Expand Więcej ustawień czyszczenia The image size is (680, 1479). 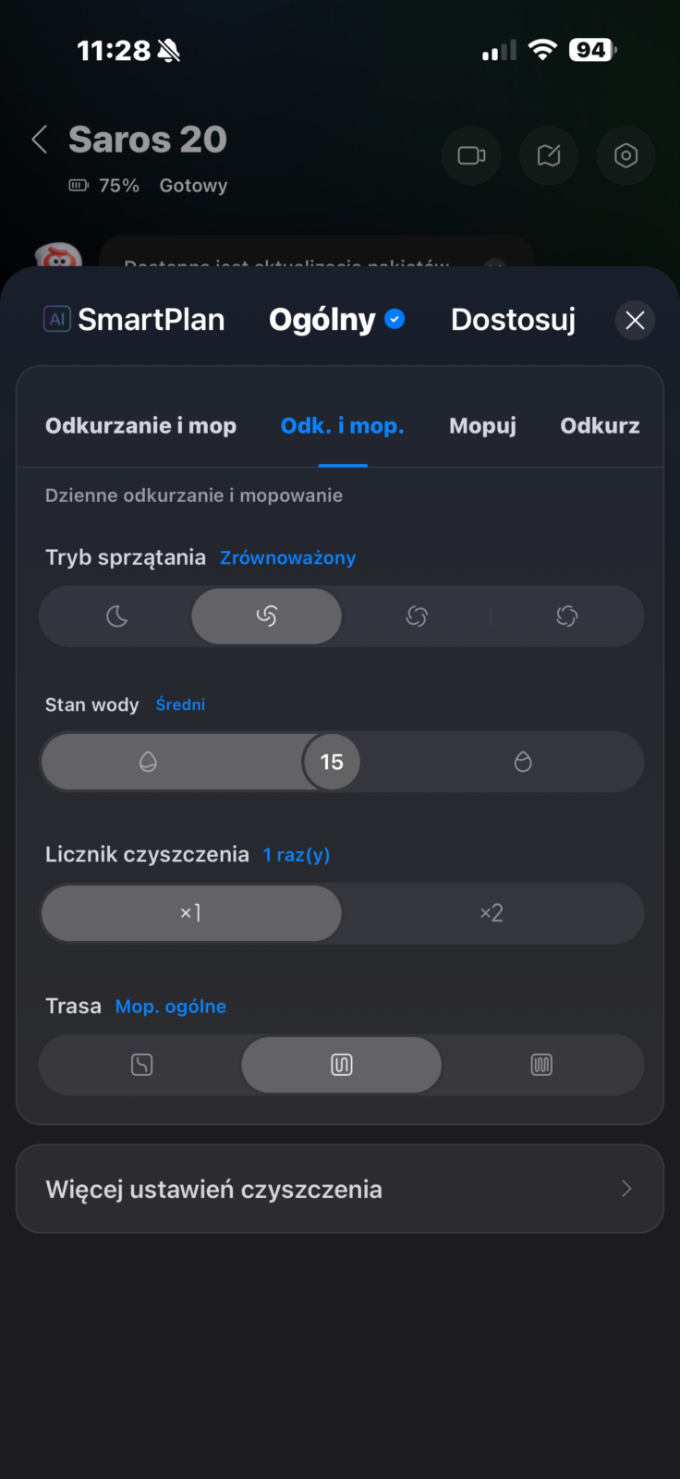pos(340,1189)
